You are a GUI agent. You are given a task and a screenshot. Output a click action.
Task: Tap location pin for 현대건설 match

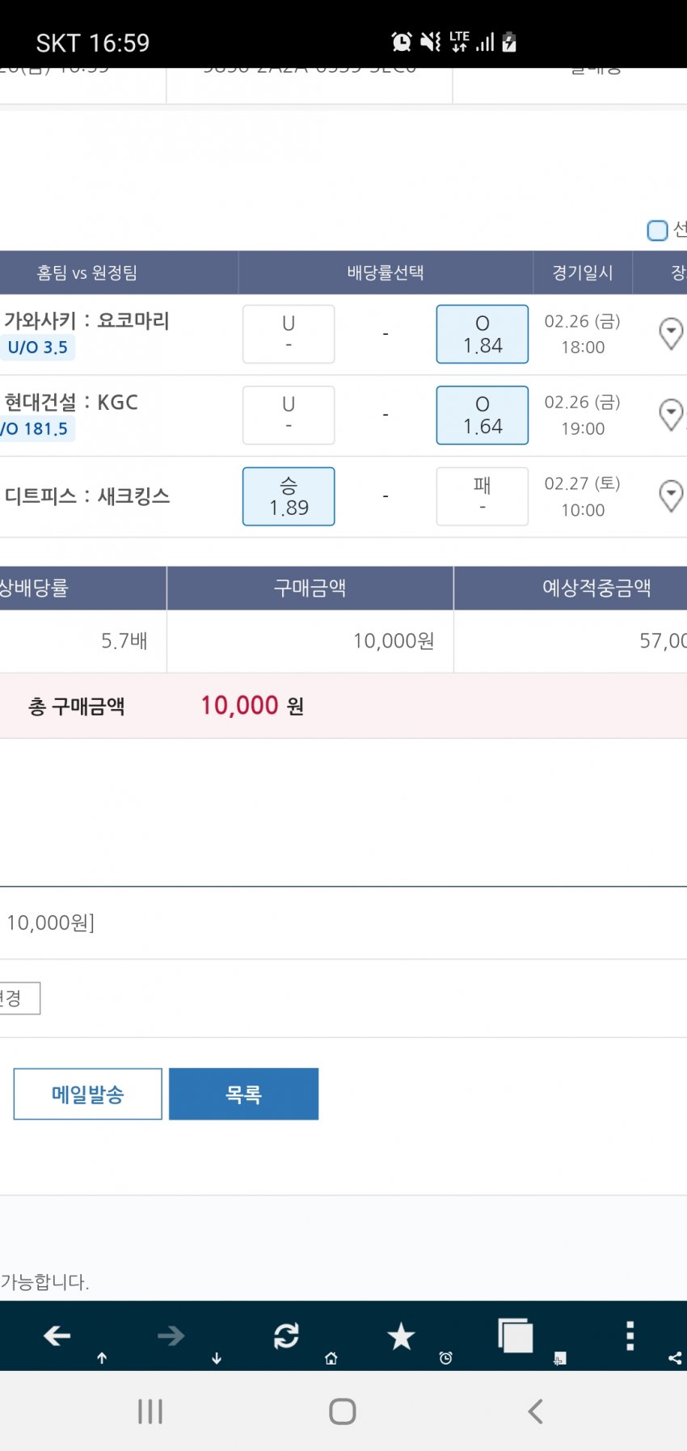[x=671, y=415]
